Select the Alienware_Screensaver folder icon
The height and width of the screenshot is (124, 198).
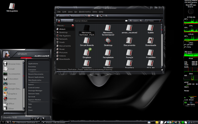(108, 28)
